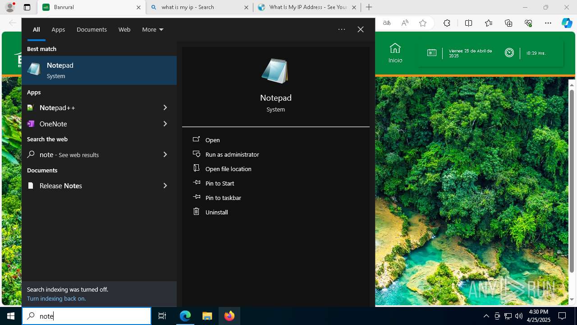Open the Edge favorites star list
Viewport: 577px width, 325px height.
[x=489, y=23]
